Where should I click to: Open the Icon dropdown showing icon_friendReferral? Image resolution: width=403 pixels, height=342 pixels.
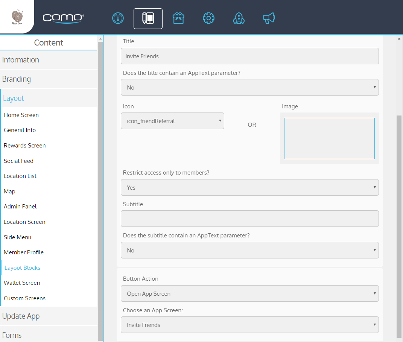pos(172,121)
